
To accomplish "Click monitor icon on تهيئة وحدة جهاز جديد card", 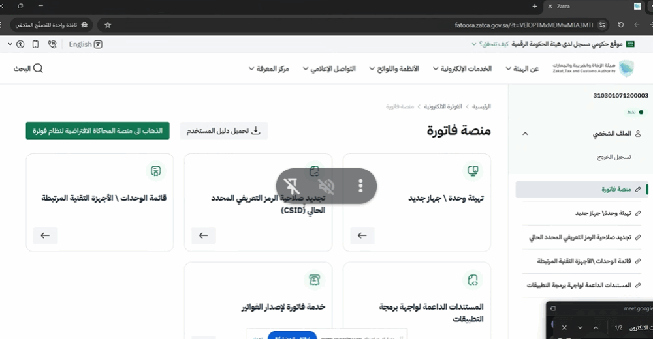I will (x=473, y=171).
